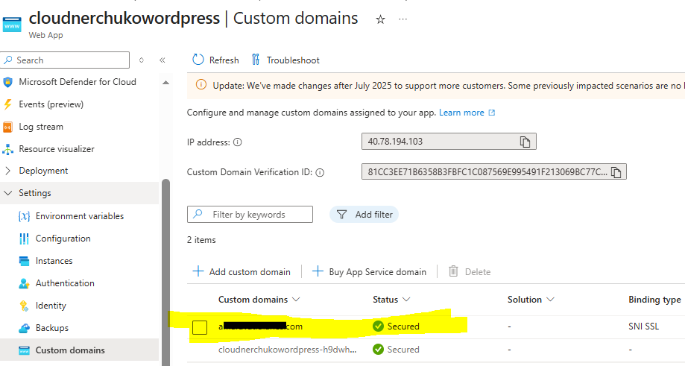Click the cloudnerchukowordpress-h9dwh domain
The image size is (685, 366).
[x=287, y=350]
